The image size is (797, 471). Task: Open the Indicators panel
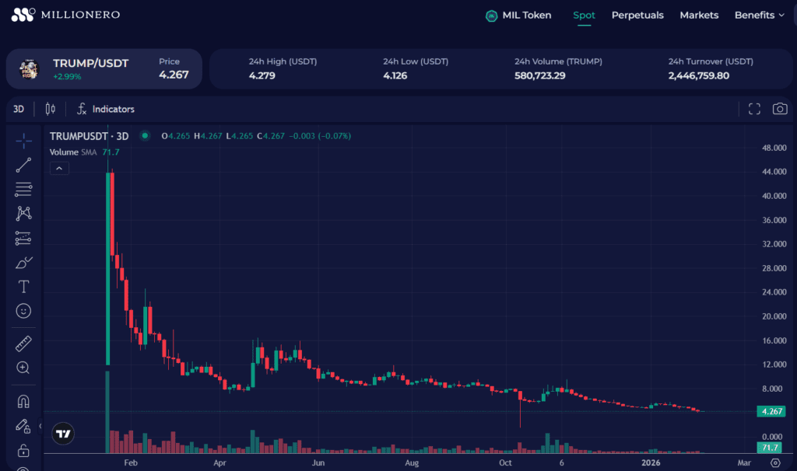click(105, 109)
